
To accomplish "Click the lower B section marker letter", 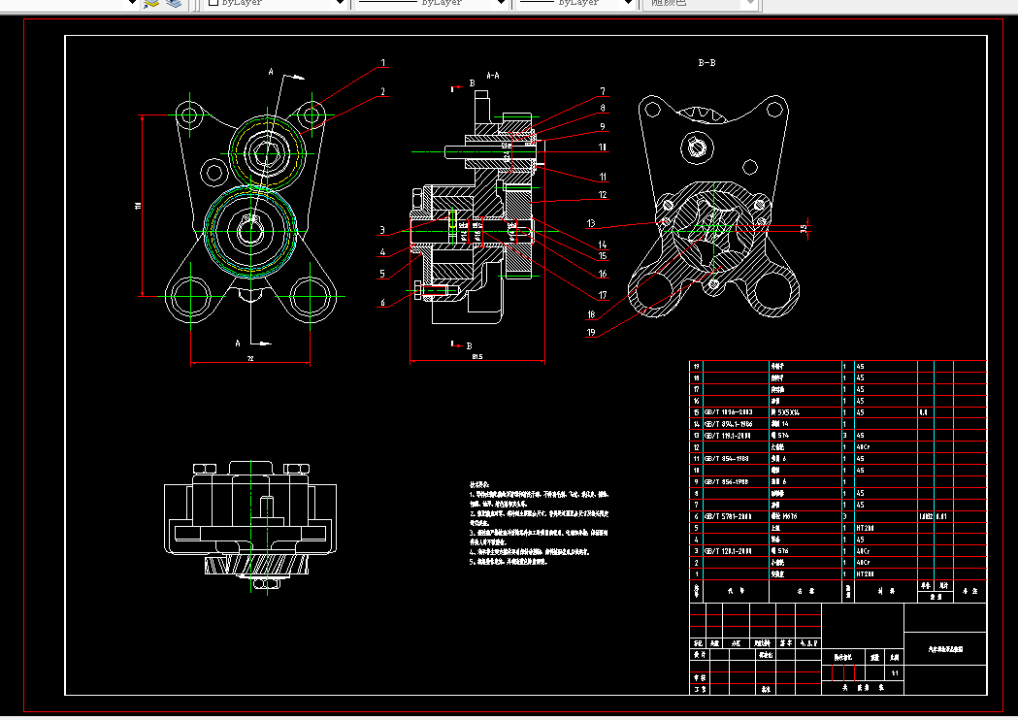I will point(469,346).
